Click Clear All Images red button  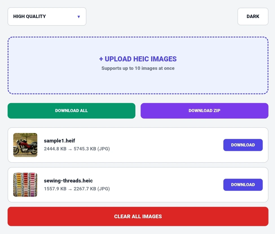click(x=138, y=216)
